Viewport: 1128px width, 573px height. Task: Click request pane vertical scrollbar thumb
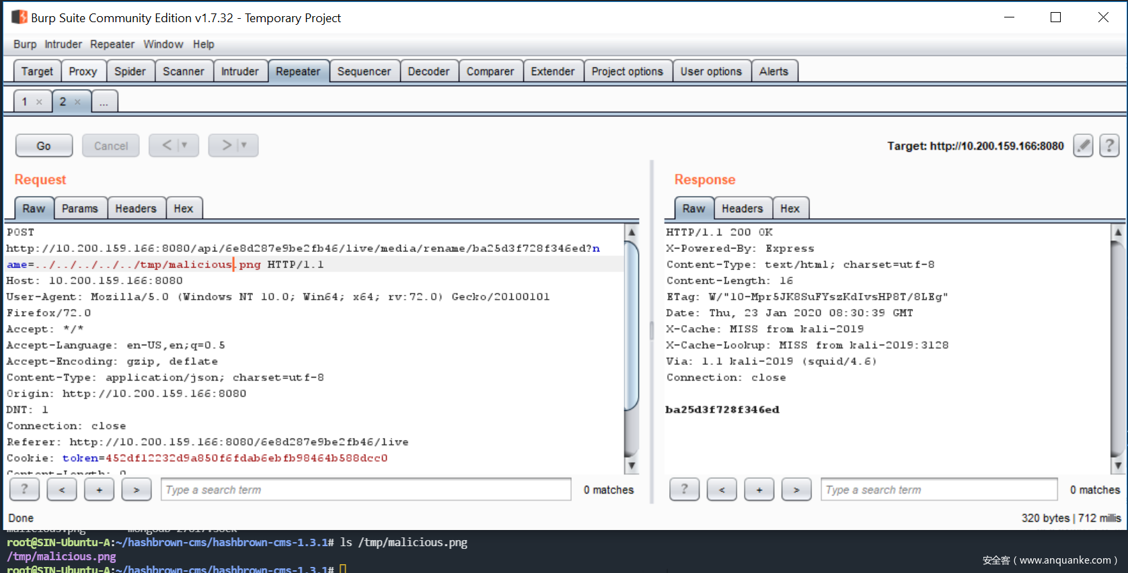tap(631, 326)
